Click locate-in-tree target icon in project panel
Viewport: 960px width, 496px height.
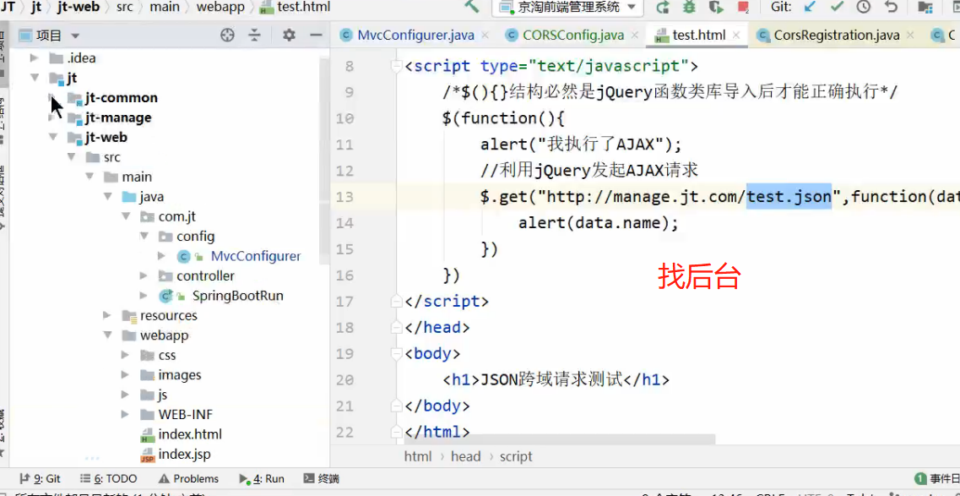coord(228,35)
